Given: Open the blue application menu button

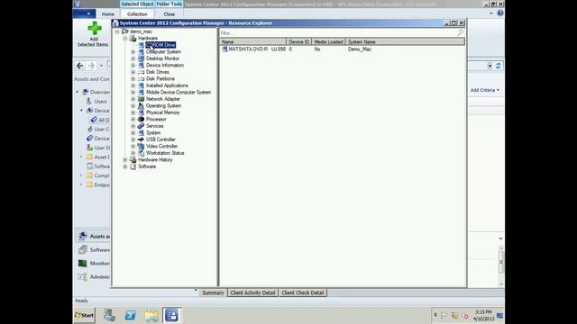Looking at the screenshot, I should [x=84, y=13].
